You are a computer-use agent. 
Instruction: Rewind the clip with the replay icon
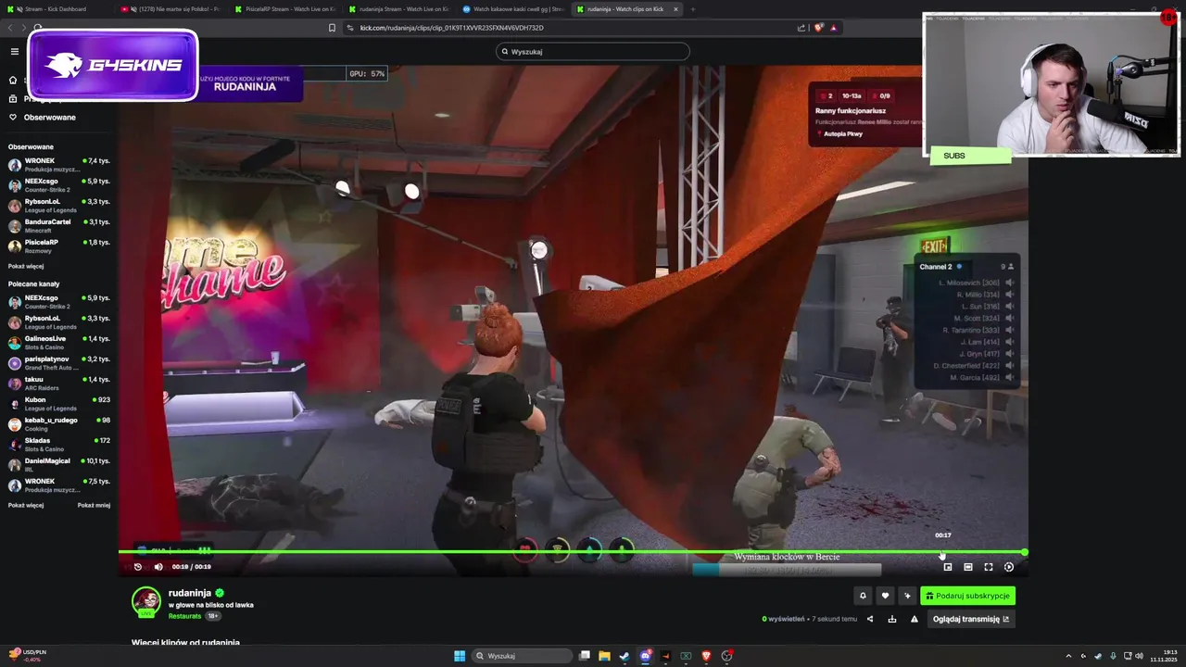[138, 567]
